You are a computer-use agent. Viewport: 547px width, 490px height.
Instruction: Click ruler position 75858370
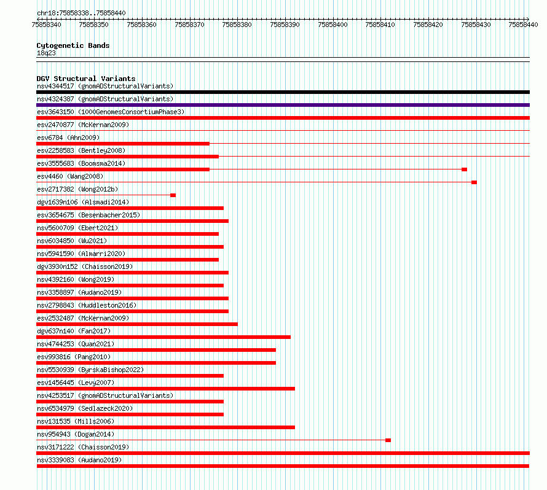(189, 25)
